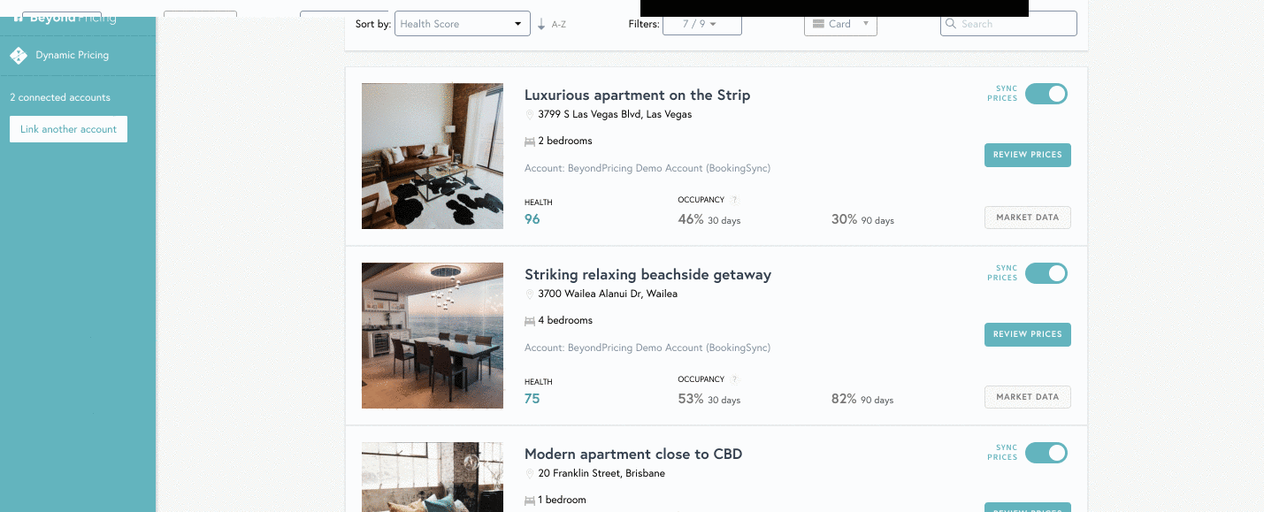The width and height of the screenshot is (1264, 512).
Task: Click Review Prices for Striking relaxing beachside getaway
Action: [x=1028, y=334]
